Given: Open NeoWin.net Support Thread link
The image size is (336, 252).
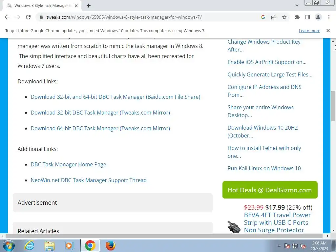Looking at the screenshot, I should (x=89, y=180).
